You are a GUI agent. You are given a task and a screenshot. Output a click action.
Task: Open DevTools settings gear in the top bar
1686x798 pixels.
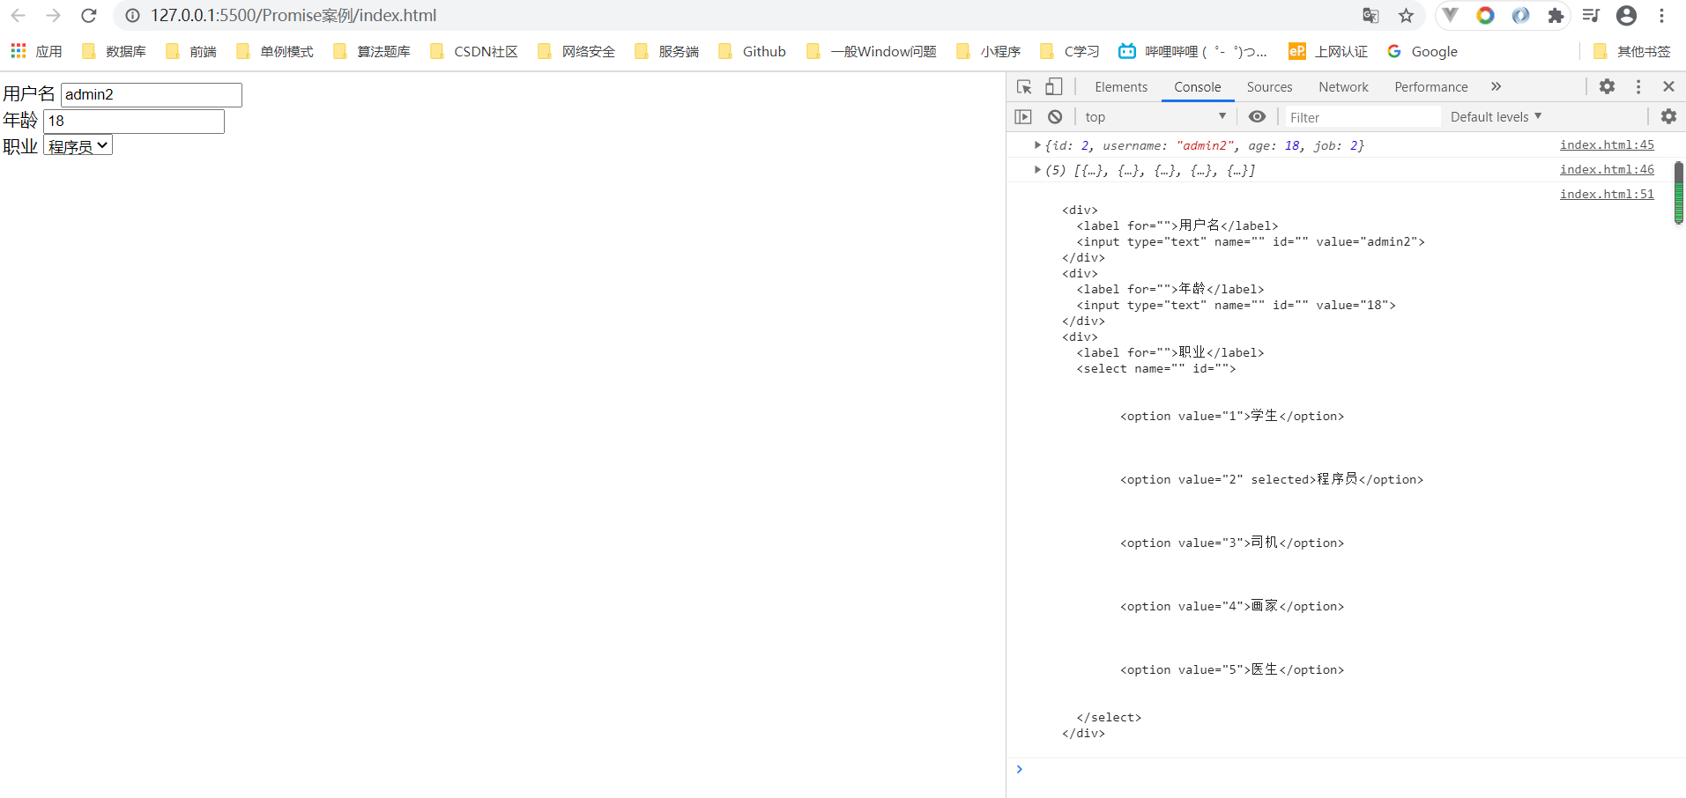tap(1608, 87)
